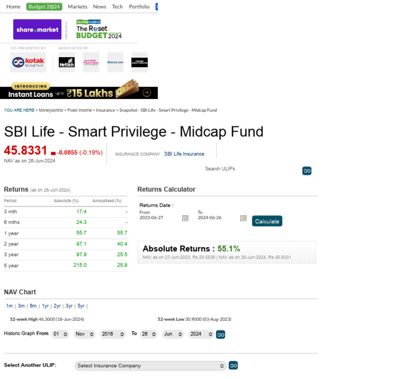Click the black sponsor logo after 99acres
Screen dimensions: 403x379
click(139, 62)
